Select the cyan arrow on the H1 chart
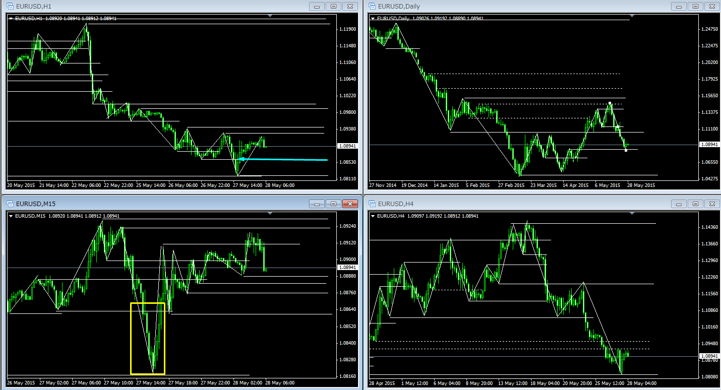721x390 pixels. 282,160
